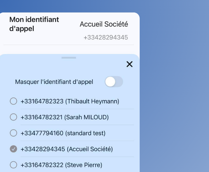Viewport: 209px width, 172px height.
Task: Open the Accueil Société current value
Action: pos(104,24)
